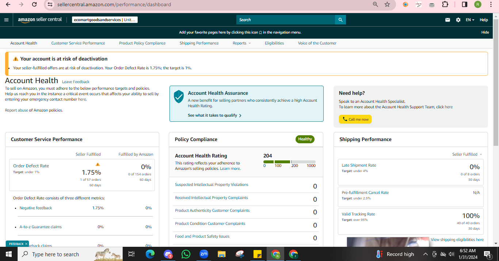Screen dimensions: 499x261
Task: Open the Windows Start menu
Action: [x=8, y=254]
